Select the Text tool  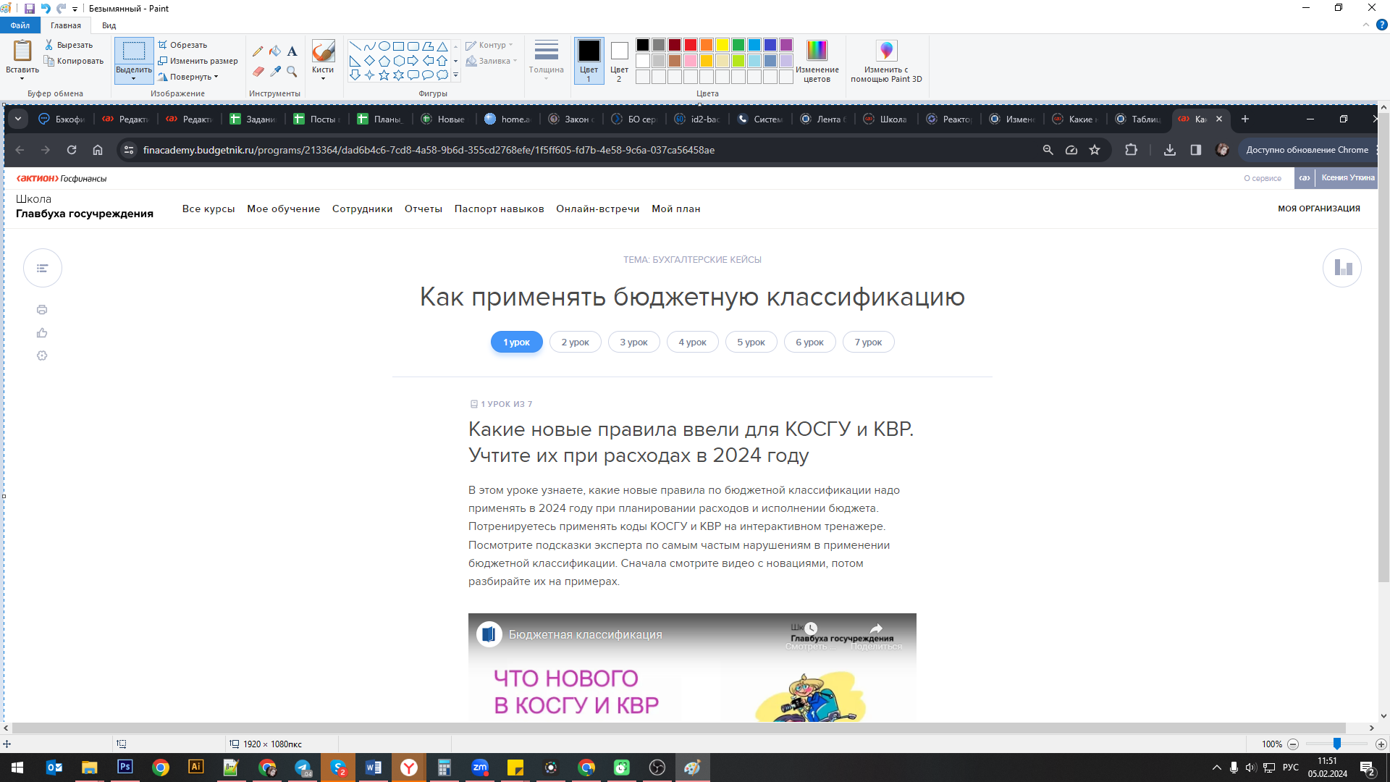coord(292,51)
